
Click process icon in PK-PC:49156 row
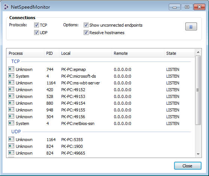pyautogui.click(x=11, y=116)
